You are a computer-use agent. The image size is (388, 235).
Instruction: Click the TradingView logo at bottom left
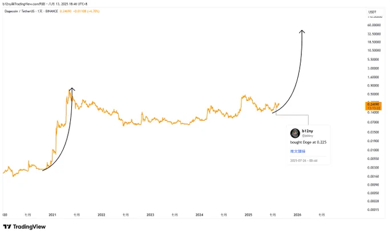(x=24, y=226)
